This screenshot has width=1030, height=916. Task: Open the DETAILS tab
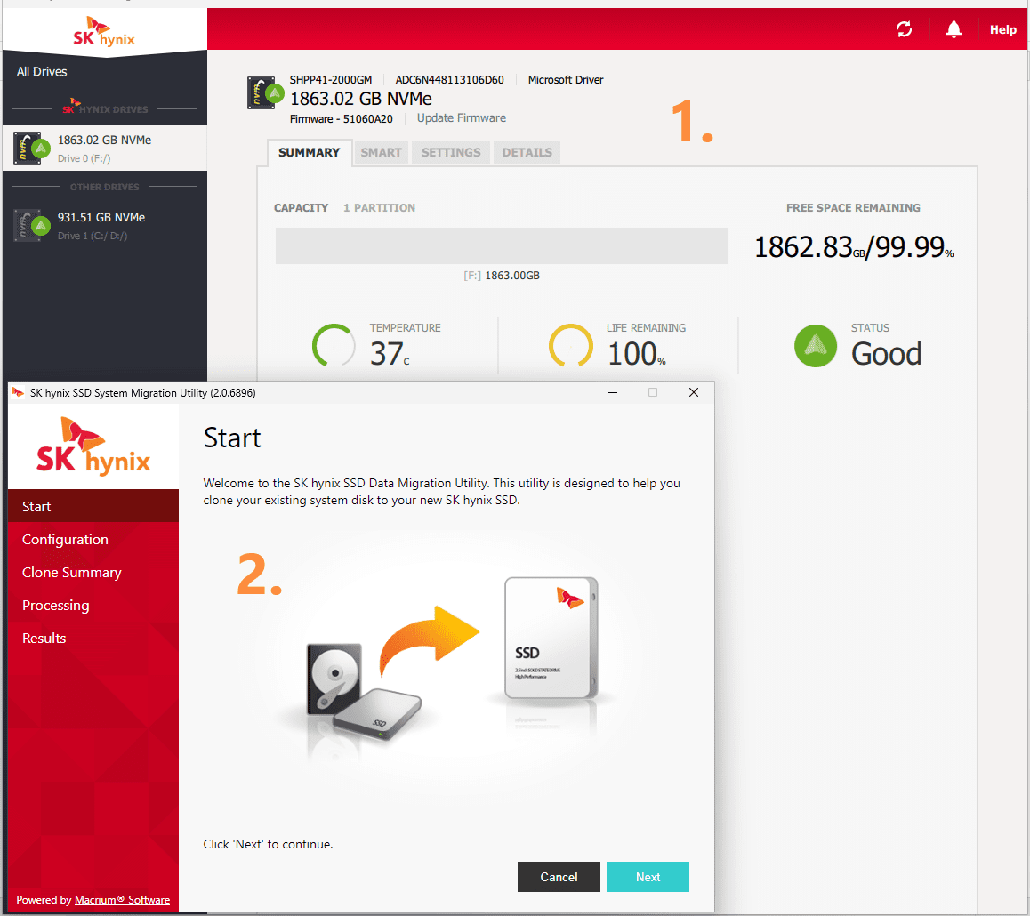[527, 152]
